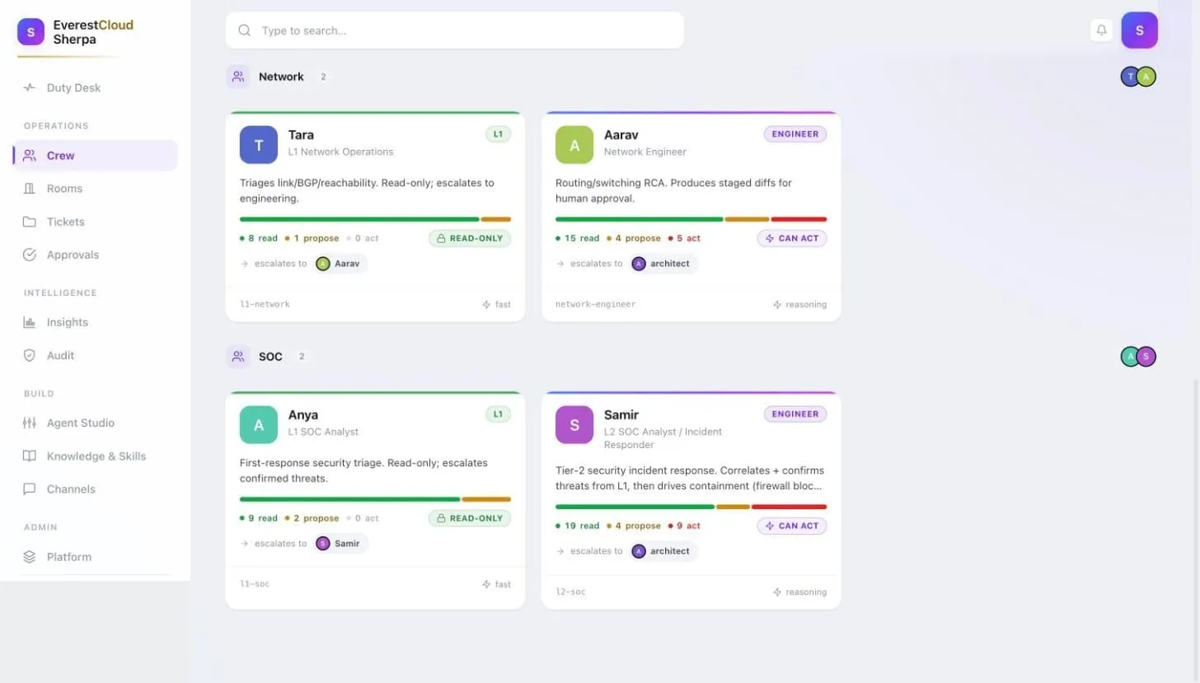The height and width of the screenshot is (683, 1200).
Task: Click the READ-ONLY badge on Anya's card
Action: pos(470,518)
